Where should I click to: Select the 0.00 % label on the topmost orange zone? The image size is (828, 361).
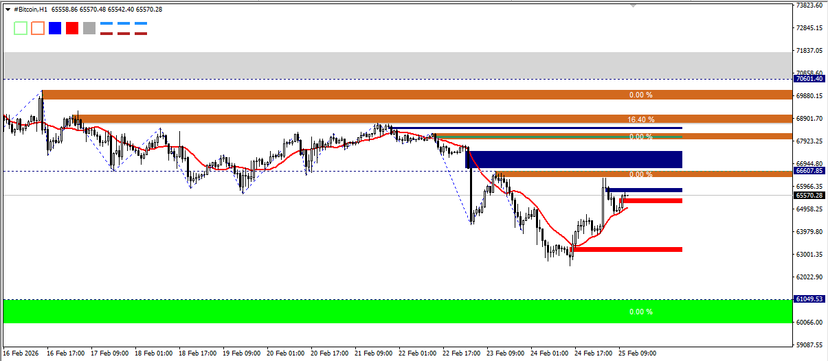[640, 95]
